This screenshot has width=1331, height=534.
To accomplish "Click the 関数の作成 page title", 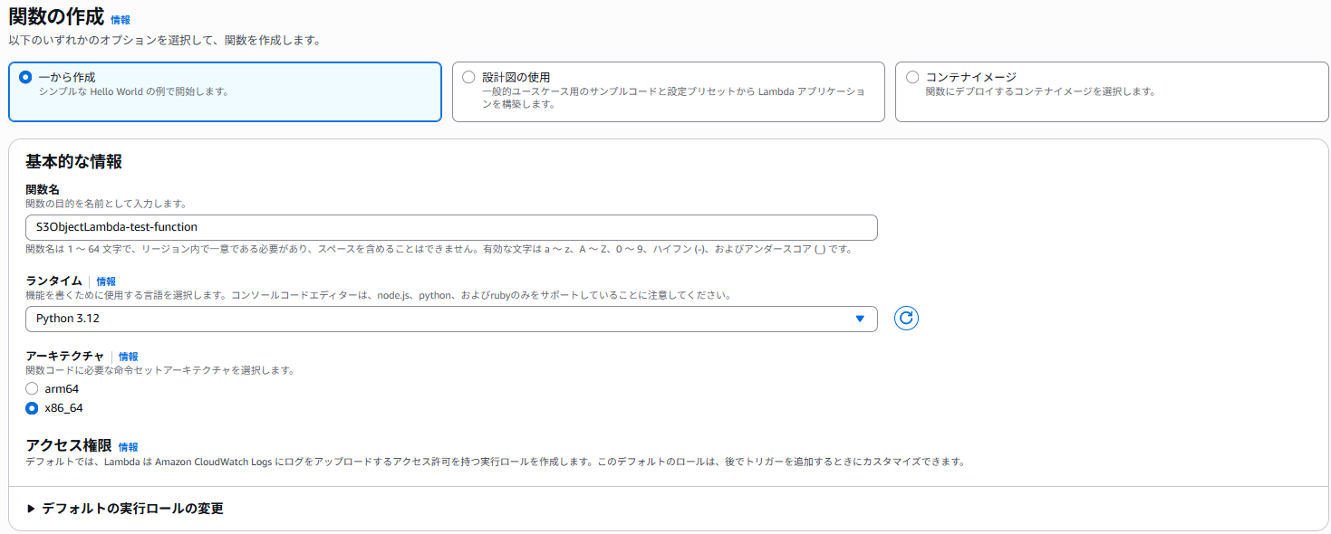I will [x=56, y=16].
